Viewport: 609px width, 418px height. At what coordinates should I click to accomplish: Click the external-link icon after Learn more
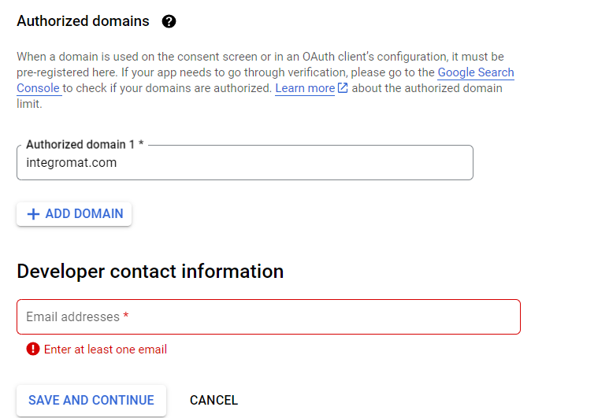[x=343, y=88]
